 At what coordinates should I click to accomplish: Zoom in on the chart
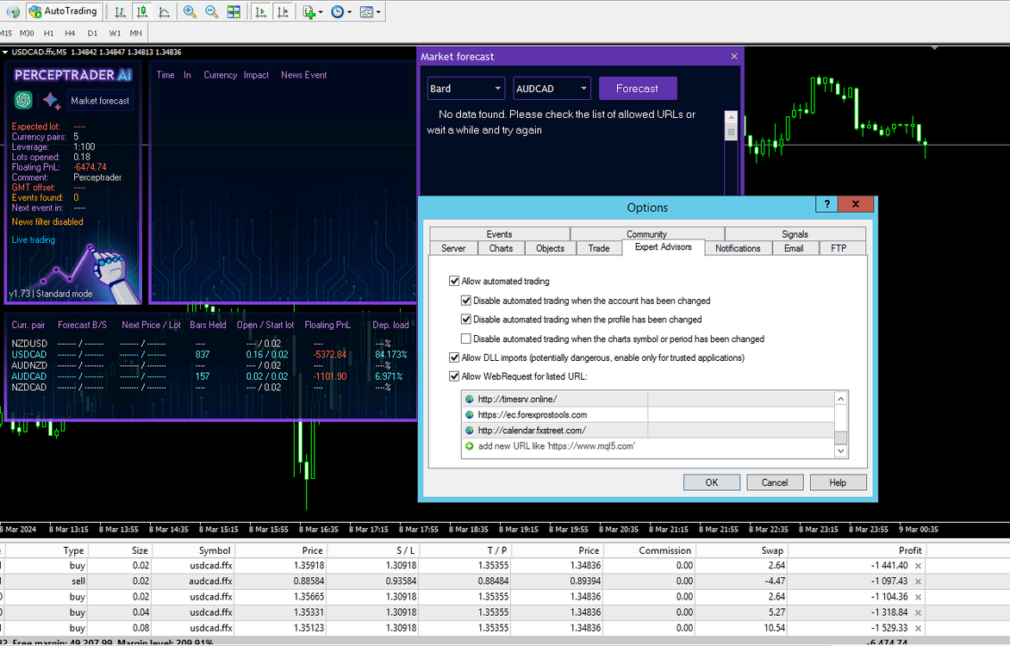tap(190, 11)
